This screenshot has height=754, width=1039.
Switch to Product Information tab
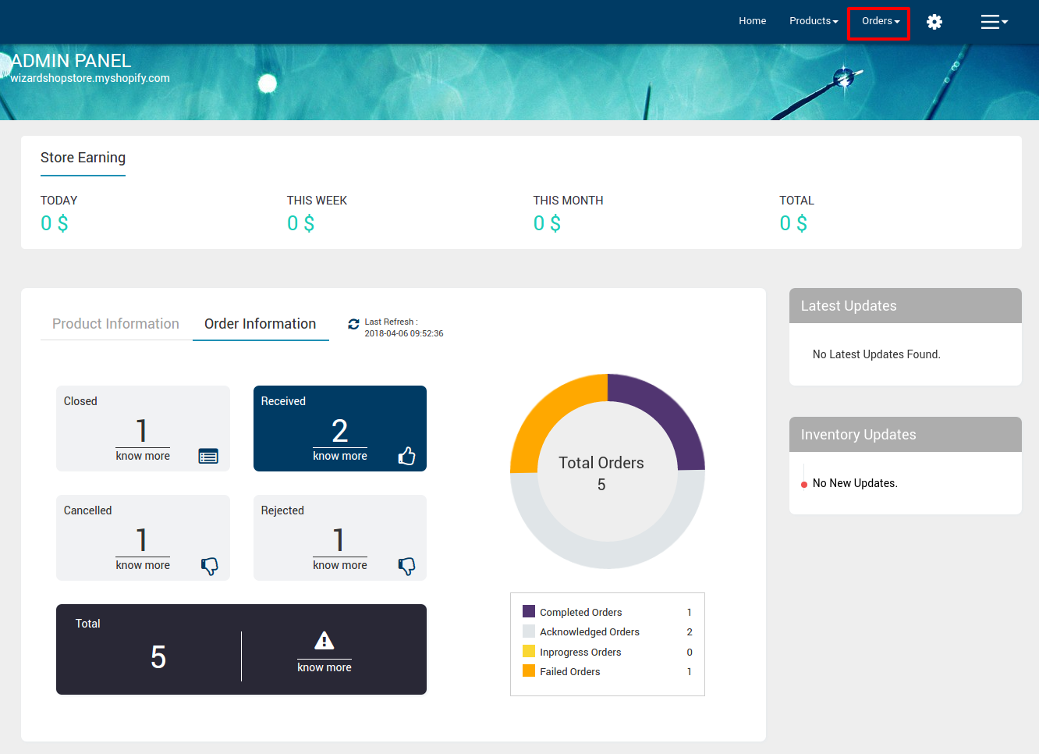[115, 324]
